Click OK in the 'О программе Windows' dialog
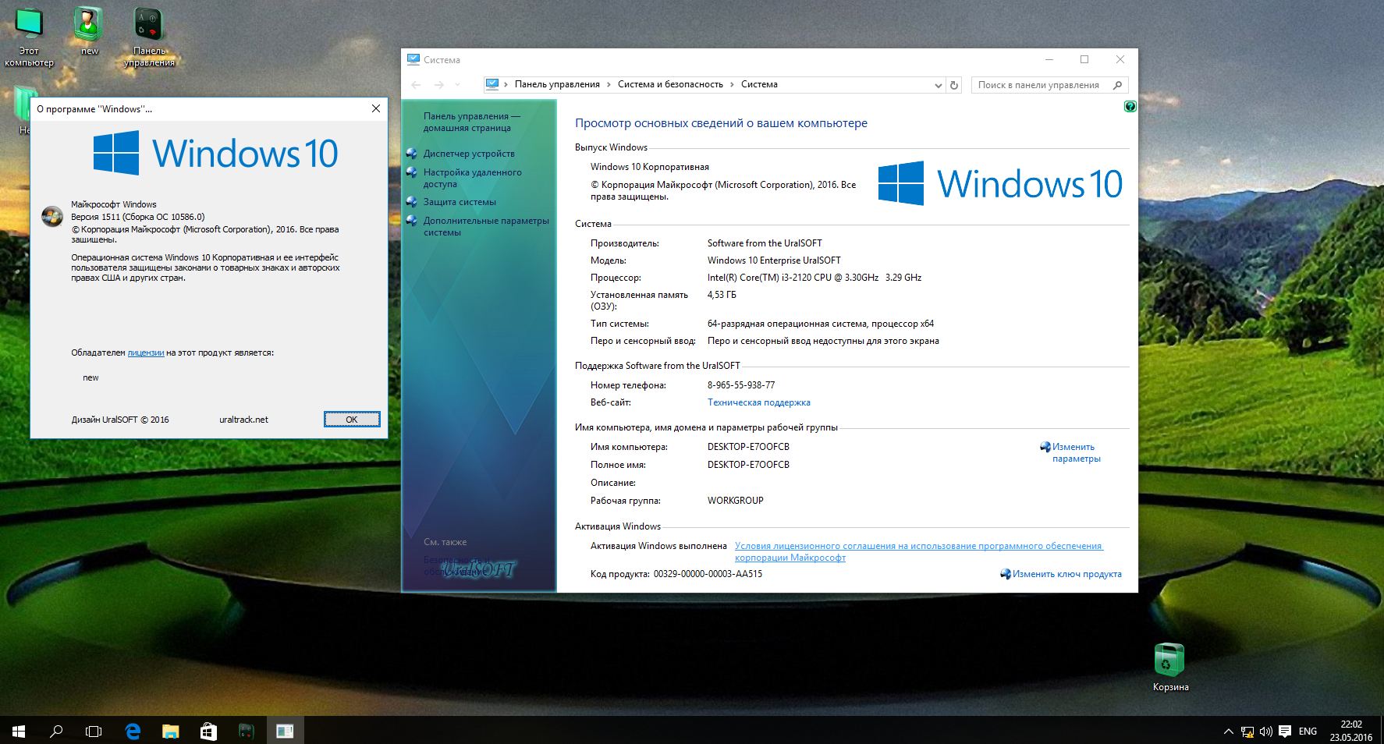This screenshot has height=744, width=1384. pos(352,420)
